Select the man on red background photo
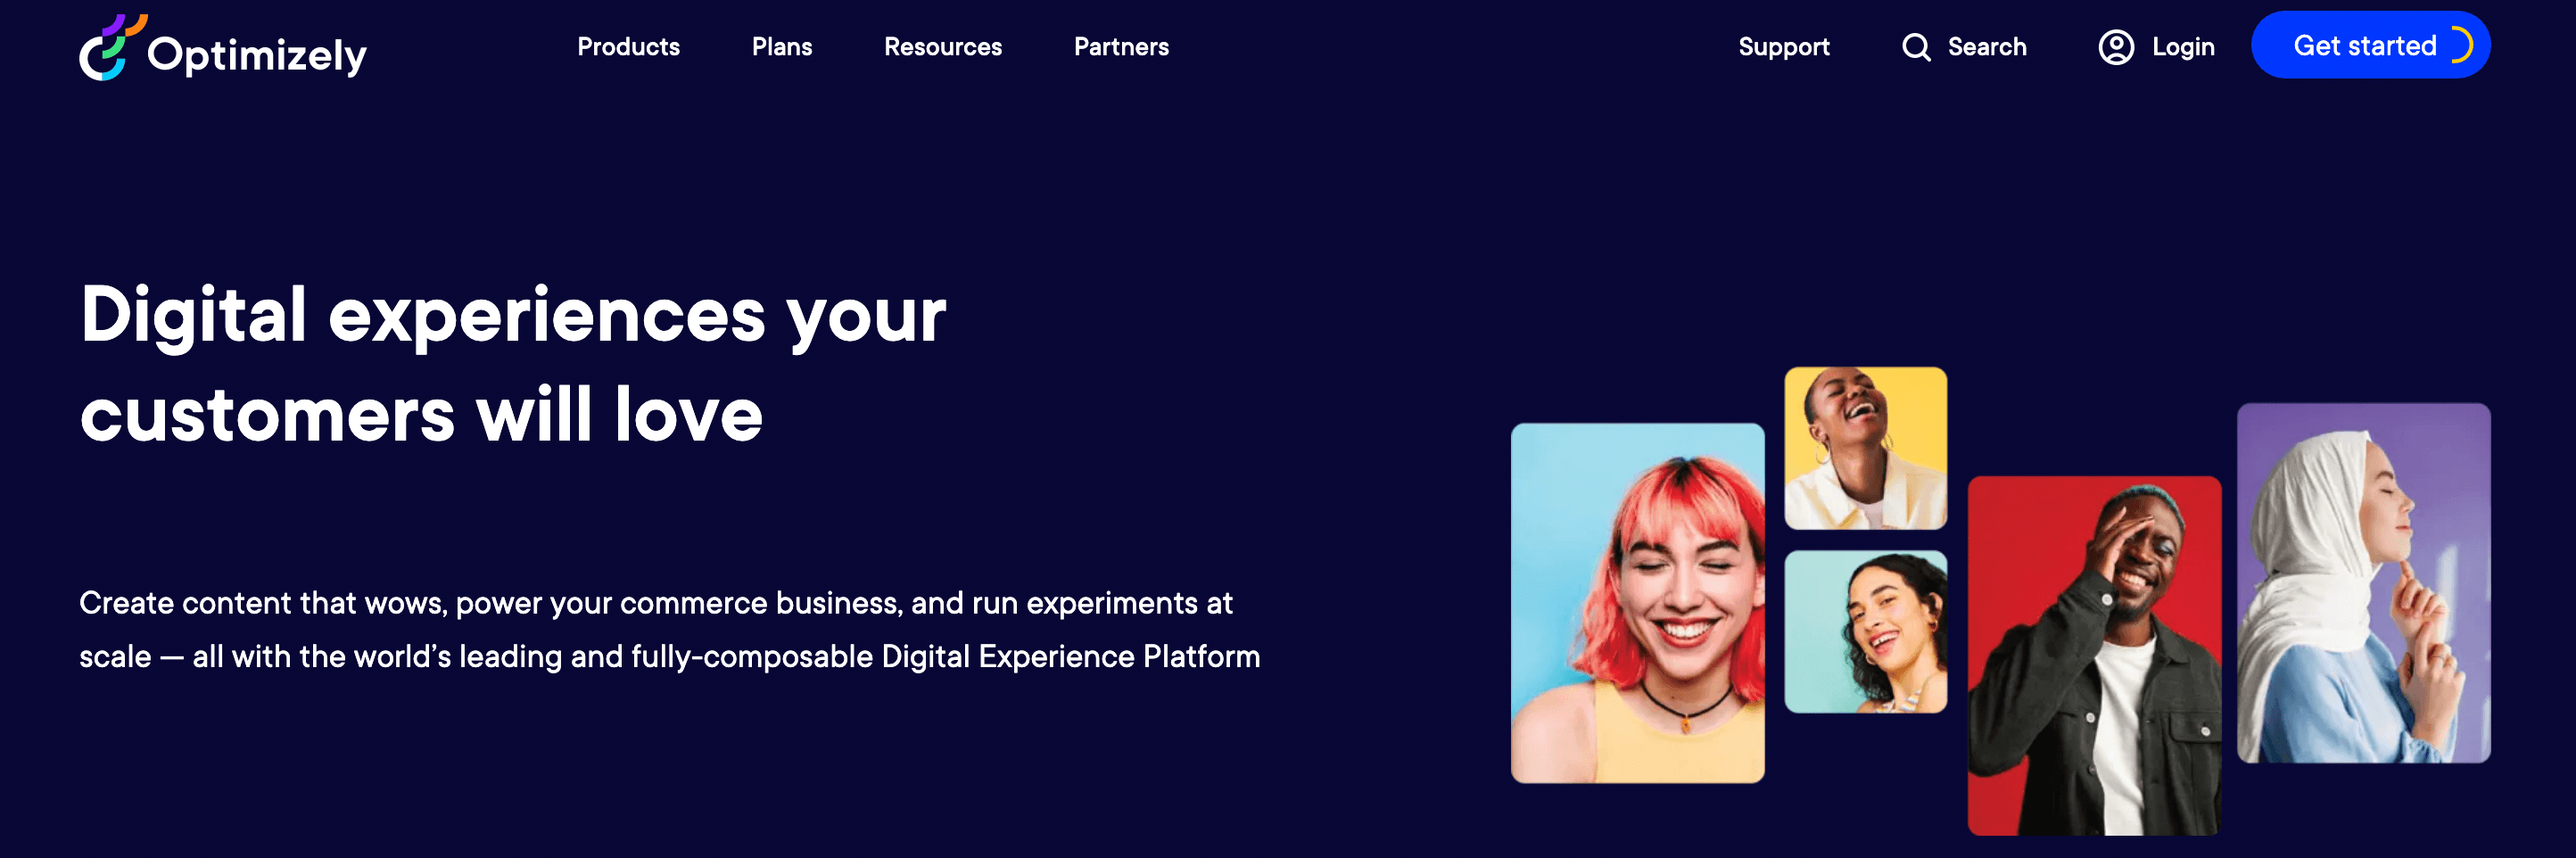This screenshot has height=858, width=2576. coord(2094,655)
